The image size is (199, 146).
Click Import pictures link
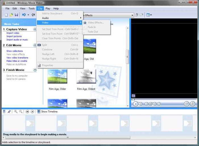pyautogui.click(x=14, y=36)
